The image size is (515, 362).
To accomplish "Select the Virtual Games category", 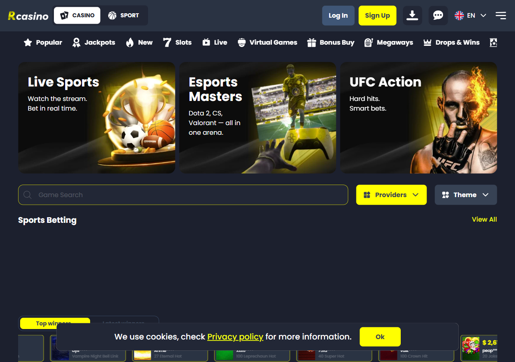I will (x=267, y=42).
